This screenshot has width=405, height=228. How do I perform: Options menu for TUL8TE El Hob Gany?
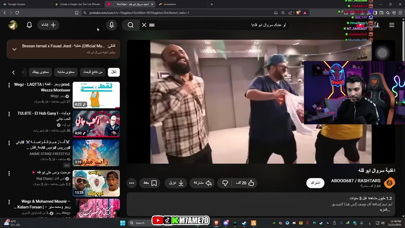point(9,114)
